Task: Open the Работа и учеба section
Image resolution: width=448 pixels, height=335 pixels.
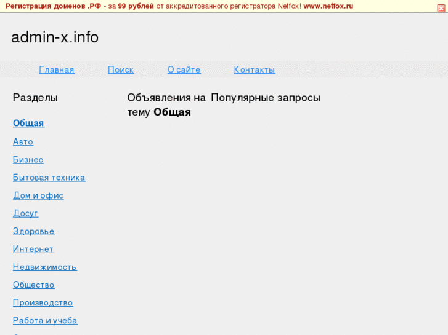Action: click(x=45, y=321)
